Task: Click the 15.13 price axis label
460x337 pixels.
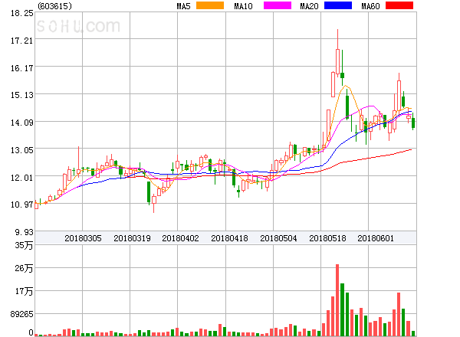Action: [x=22, y=95]
